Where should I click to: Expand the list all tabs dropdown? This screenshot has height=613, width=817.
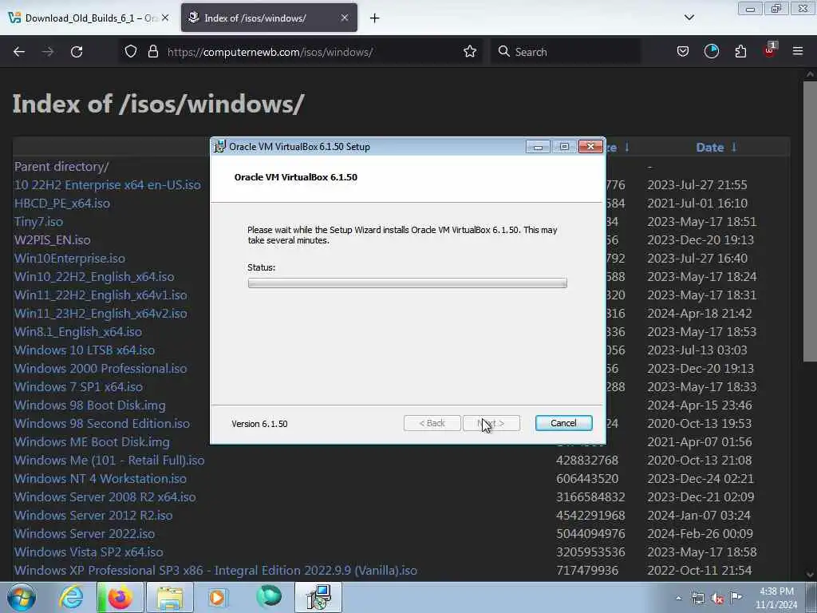point(689,18)
